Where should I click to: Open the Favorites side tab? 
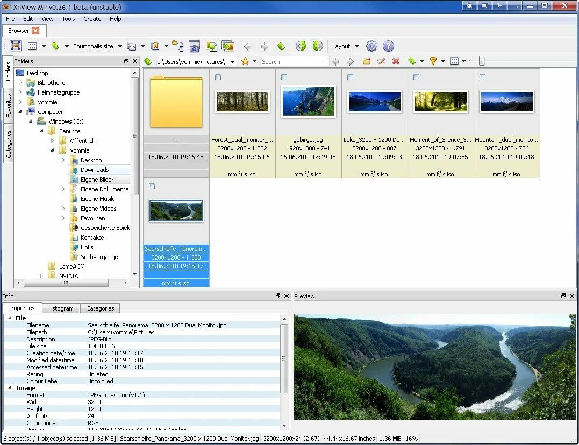click(9, 106)
